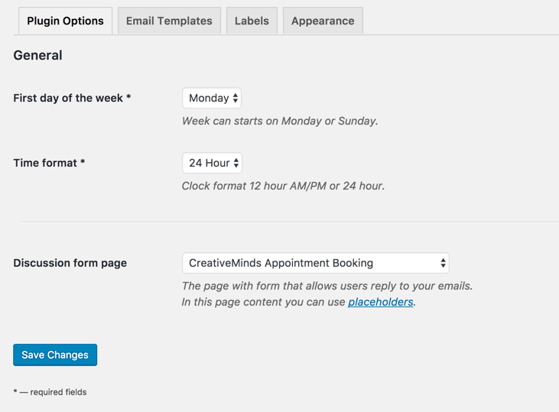Viewport: 559px width, 412px height.
Task: Click the "Clock format 12 hour" hint text
Action: (283, 186)
